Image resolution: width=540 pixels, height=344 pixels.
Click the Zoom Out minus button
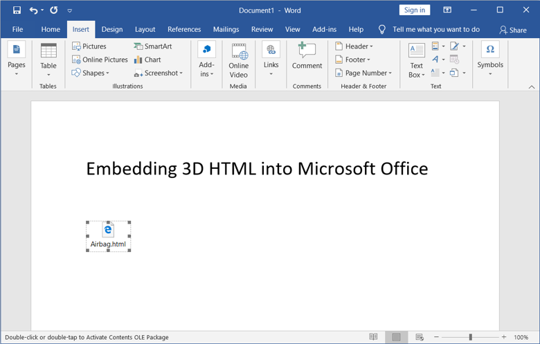tap(436, 337)
